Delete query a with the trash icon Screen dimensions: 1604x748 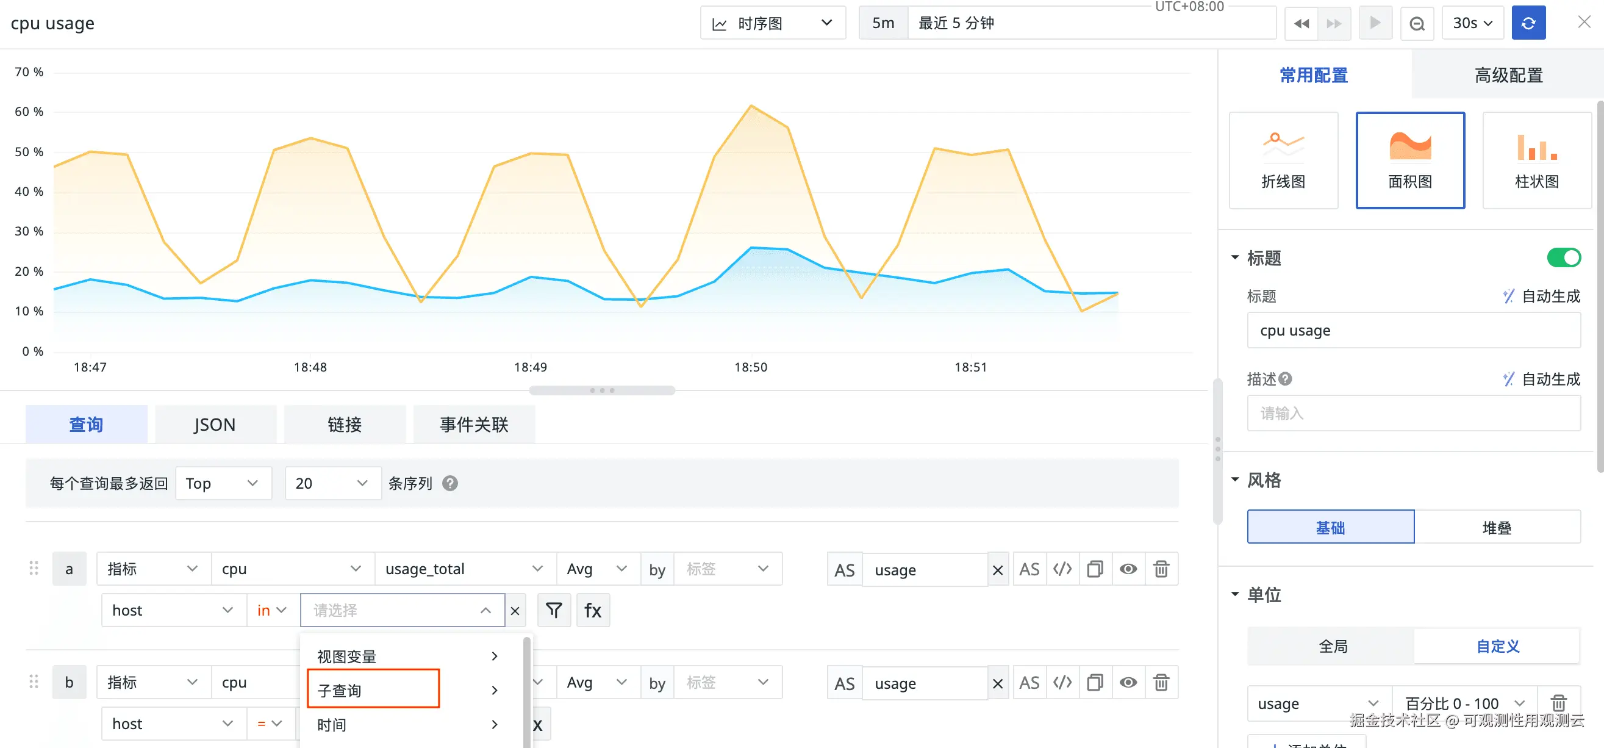(1161, 569)
